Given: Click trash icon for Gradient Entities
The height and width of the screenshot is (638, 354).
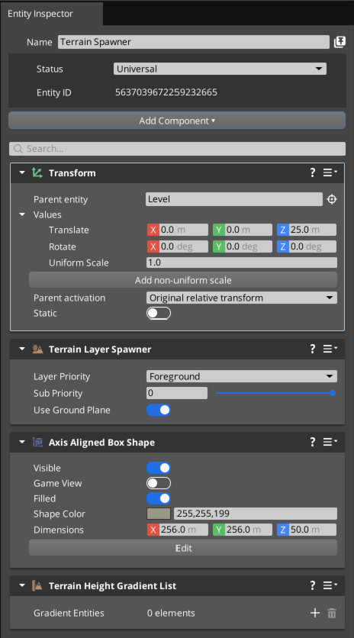Looking at the screenshot, I should [x=332, y=613].
